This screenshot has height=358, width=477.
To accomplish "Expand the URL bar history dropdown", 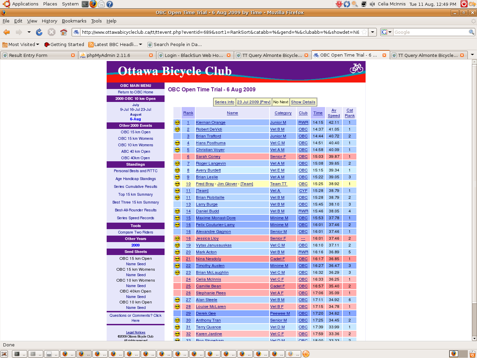I will [373, 32].
